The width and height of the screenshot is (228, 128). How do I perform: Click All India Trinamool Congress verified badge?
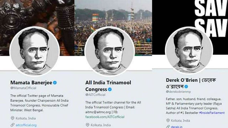pyautogui.click(x=110, y=89)
